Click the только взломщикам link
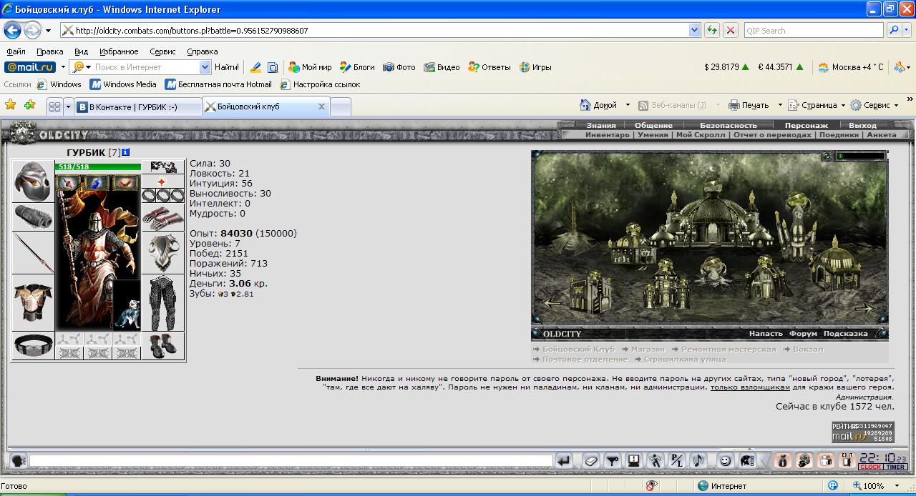The width and height of the screenshot is (916, 496). pos(750,387)
